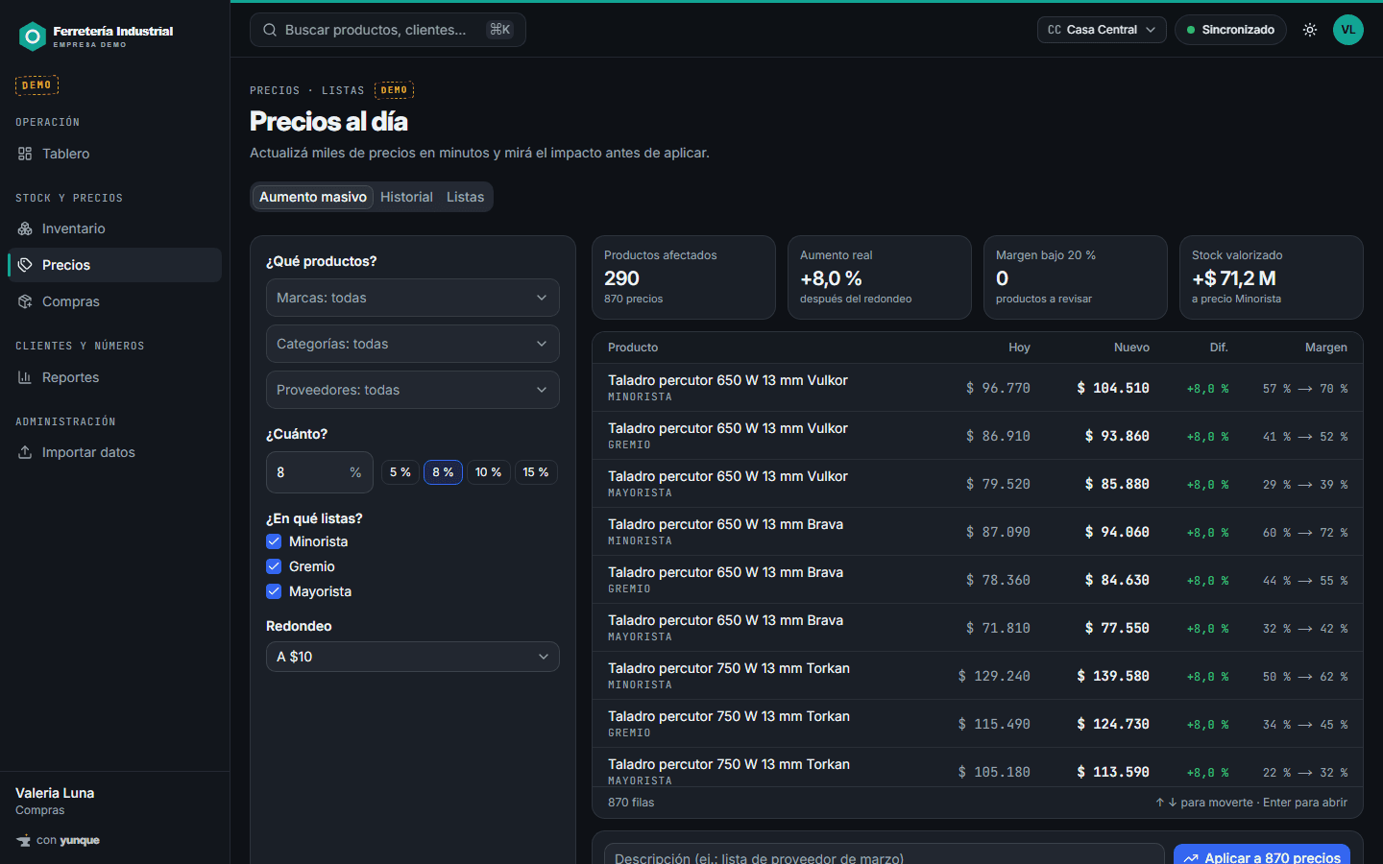The width and height of the screenshot is (1383, 864).
Task: Click the search magnifier icon
Action: (270, 30)
